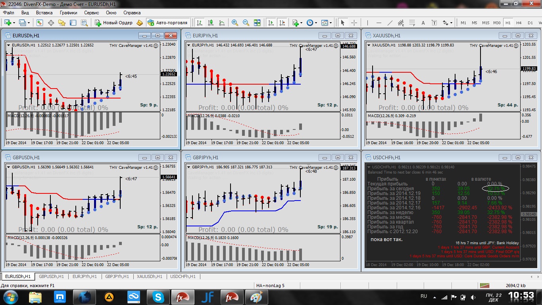
Task: Expand the Indicators dropdown arrow
Action: click(x=301, y=23)
